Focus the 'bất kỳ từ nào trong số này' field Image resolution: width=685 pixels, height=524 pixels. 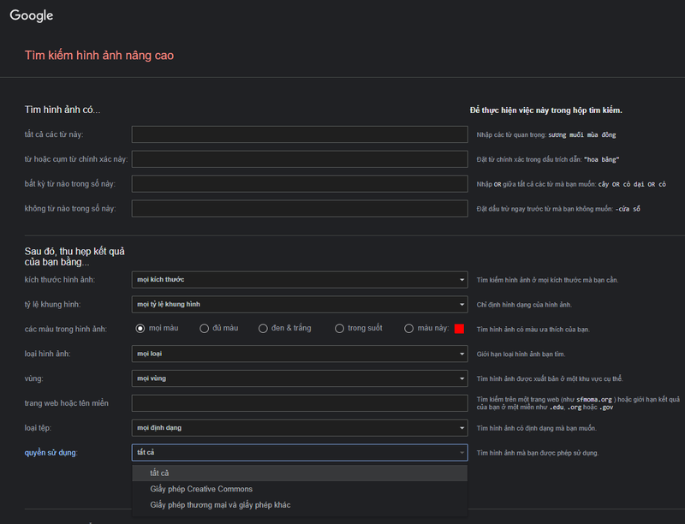(x=300, y=184)
